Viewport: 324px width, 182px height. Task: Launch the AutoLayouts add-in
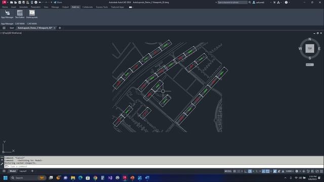click(x=32, y=14)
